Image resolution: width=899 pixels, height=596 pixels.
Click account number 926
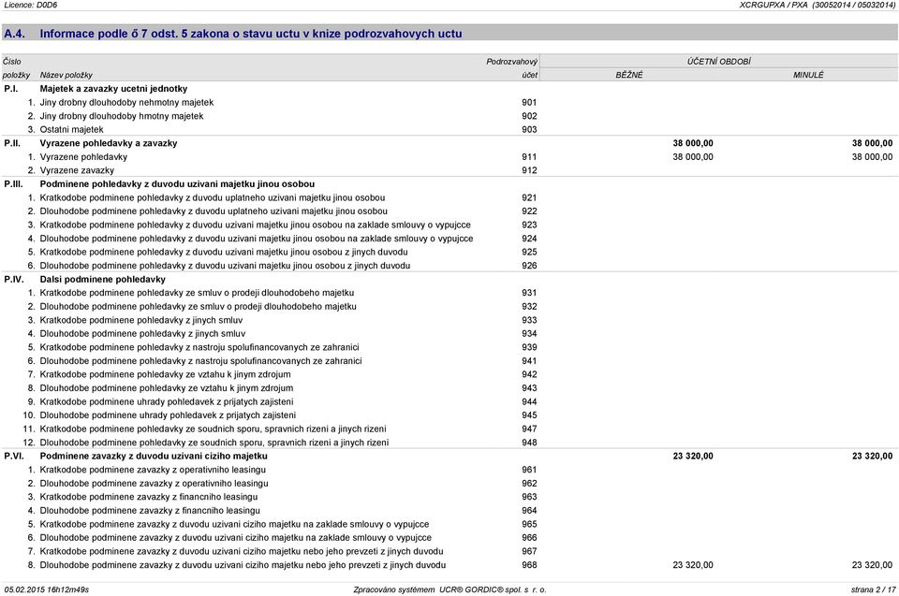[529, 266]
